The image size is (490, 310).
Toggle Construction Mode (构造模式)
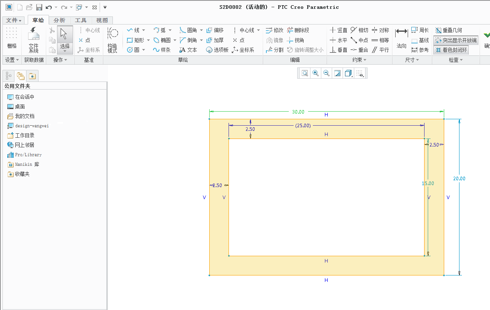[x=112, y=40]
